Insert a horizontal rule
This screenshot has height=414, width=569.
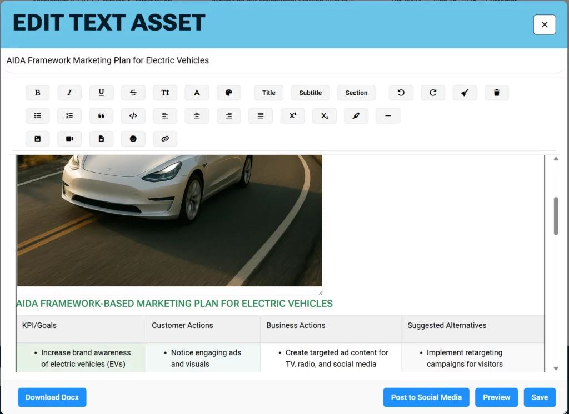tap(388, 116)
